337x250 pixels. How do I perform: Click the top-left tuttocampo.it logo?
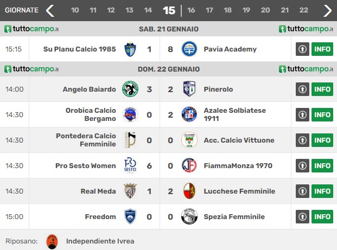click(x=31, y=29)
